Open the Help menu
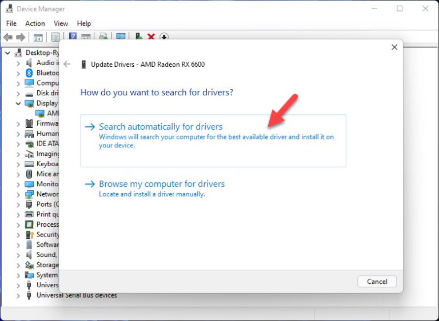The width and height of the screenshot is (439, 321). tap(83, 23)
